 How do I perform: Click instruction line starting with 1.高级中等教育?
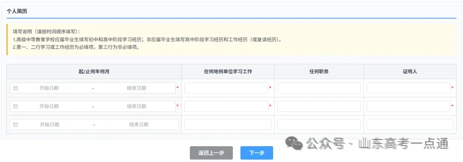[147, 39]
